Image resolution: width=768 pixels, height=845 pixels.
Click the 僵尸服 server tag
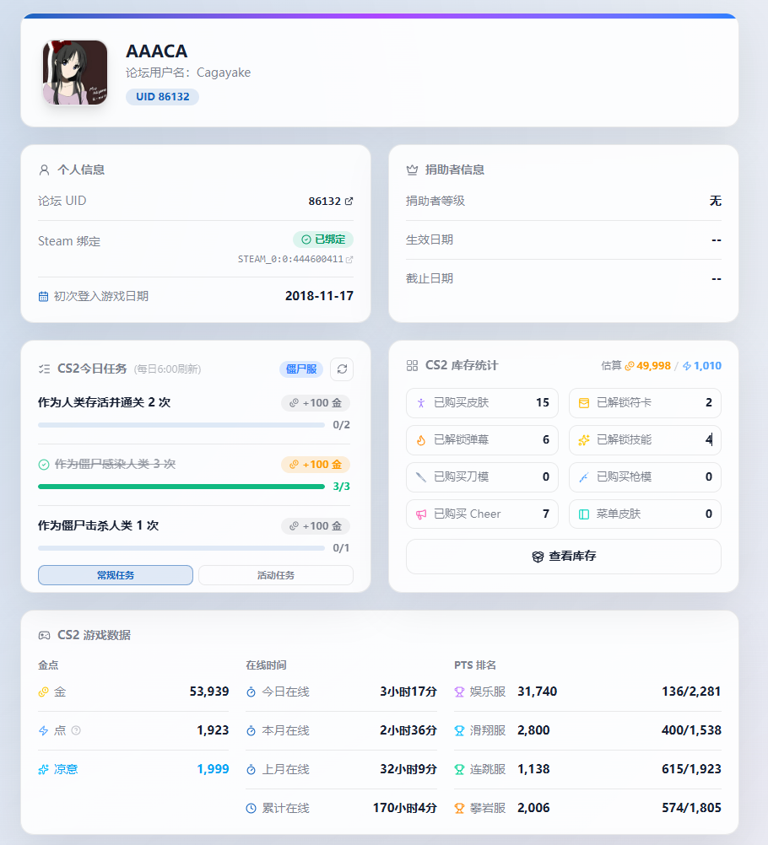301,369
